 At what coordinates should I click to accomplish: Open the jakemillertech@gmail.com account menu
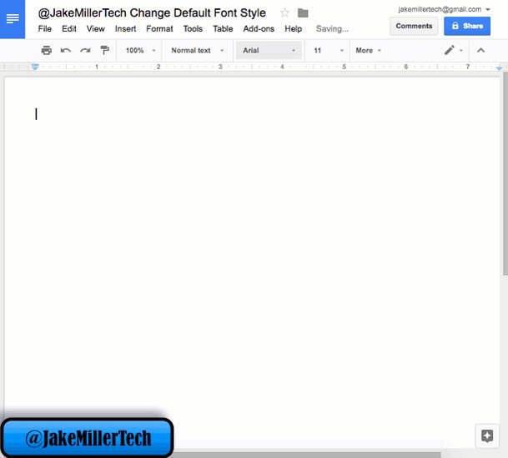444,9
